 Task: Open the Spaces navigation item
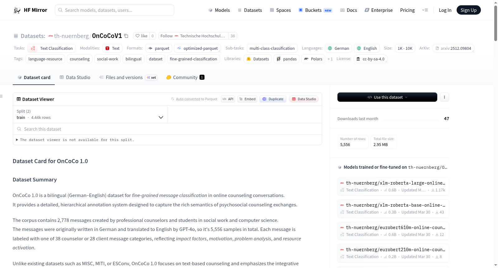pos(280,10)
